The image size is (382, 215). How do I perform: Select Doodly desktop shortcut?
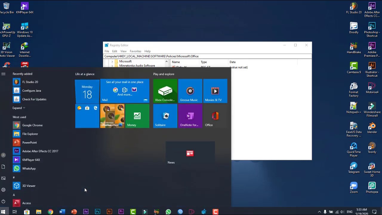coord(354,28)
